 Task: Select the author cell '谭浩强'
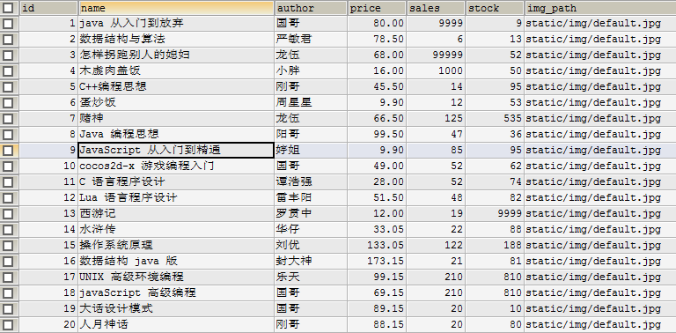click(311, 181)
